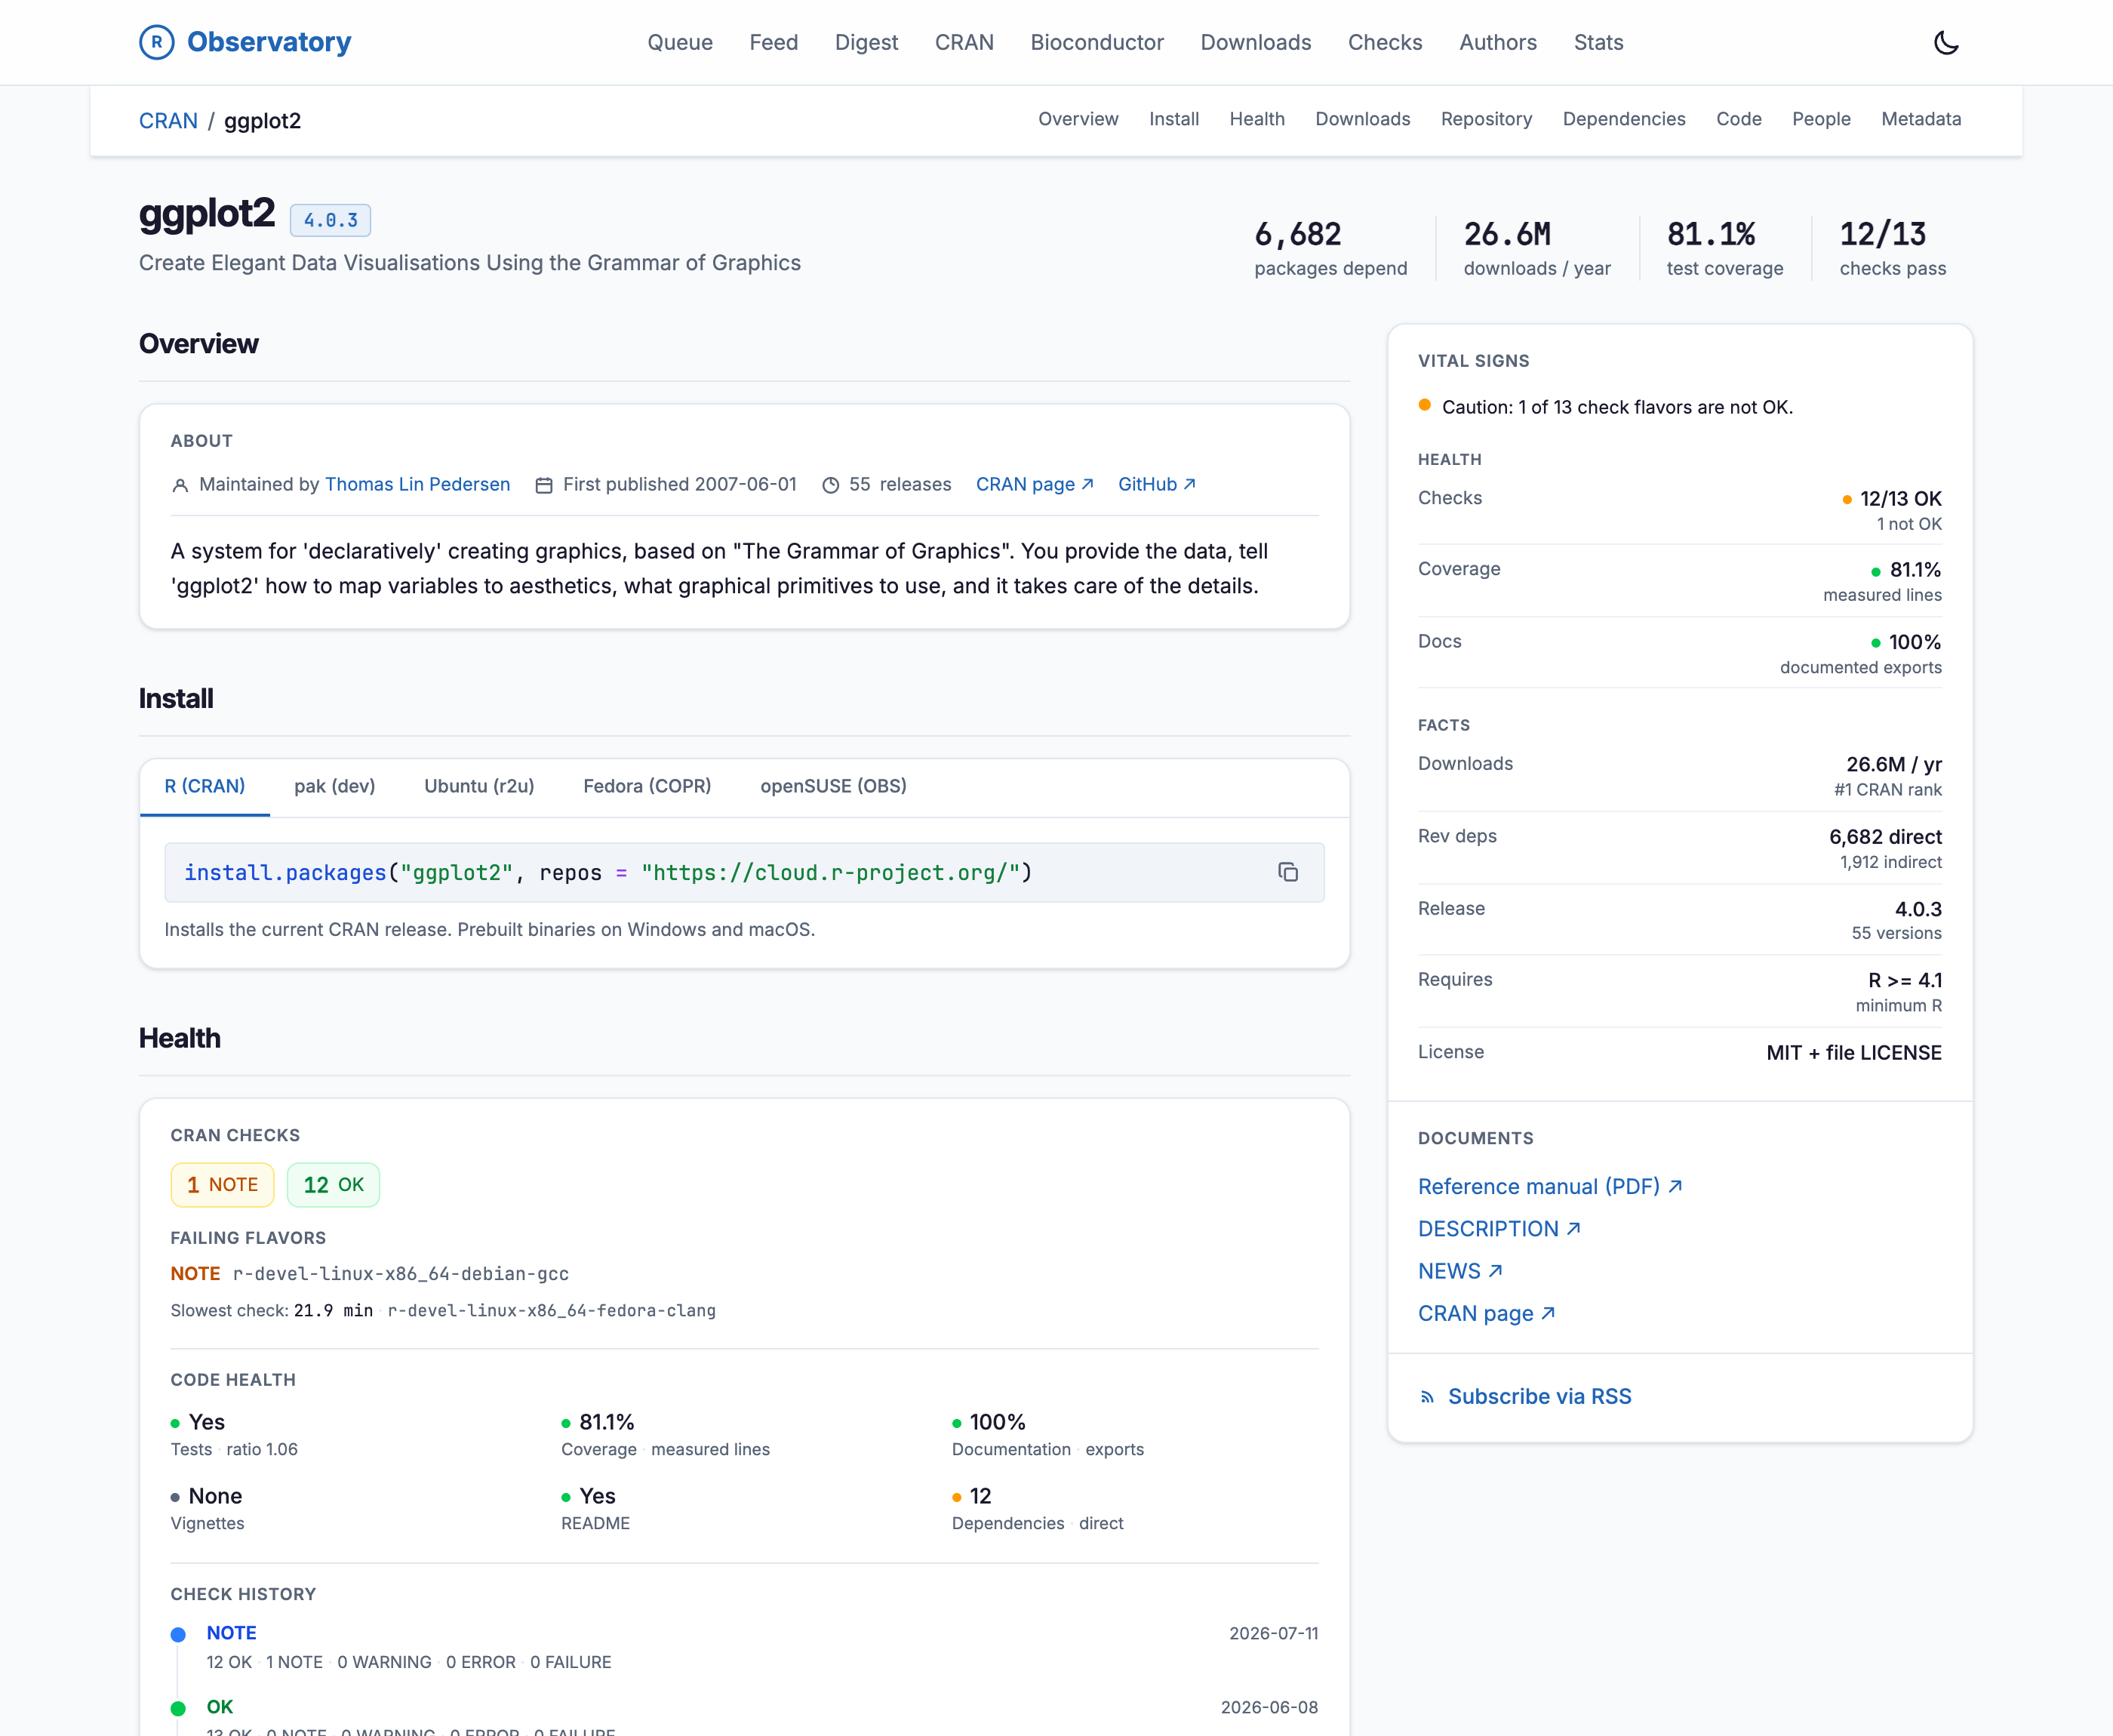
Task: Click the 6,682 packages depend stat
Action: point(1330,247)
